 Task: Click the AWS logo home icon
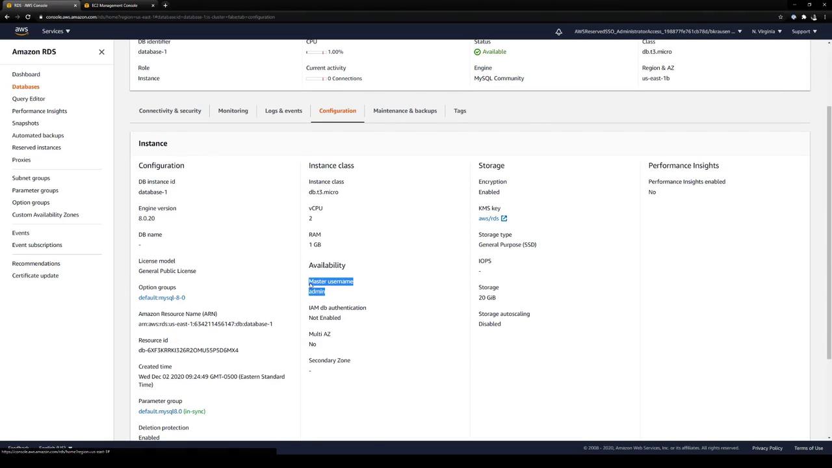click(21, 31)
